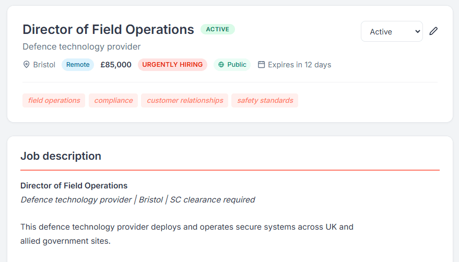Click the calendar icon beside expiry
The height and width of the screenshot is (262, 459).
click(x=262, y=65)
